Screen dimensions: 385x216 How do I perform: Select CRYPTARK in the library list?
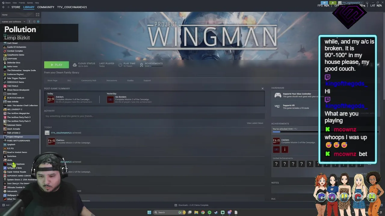tap(12, 59)
